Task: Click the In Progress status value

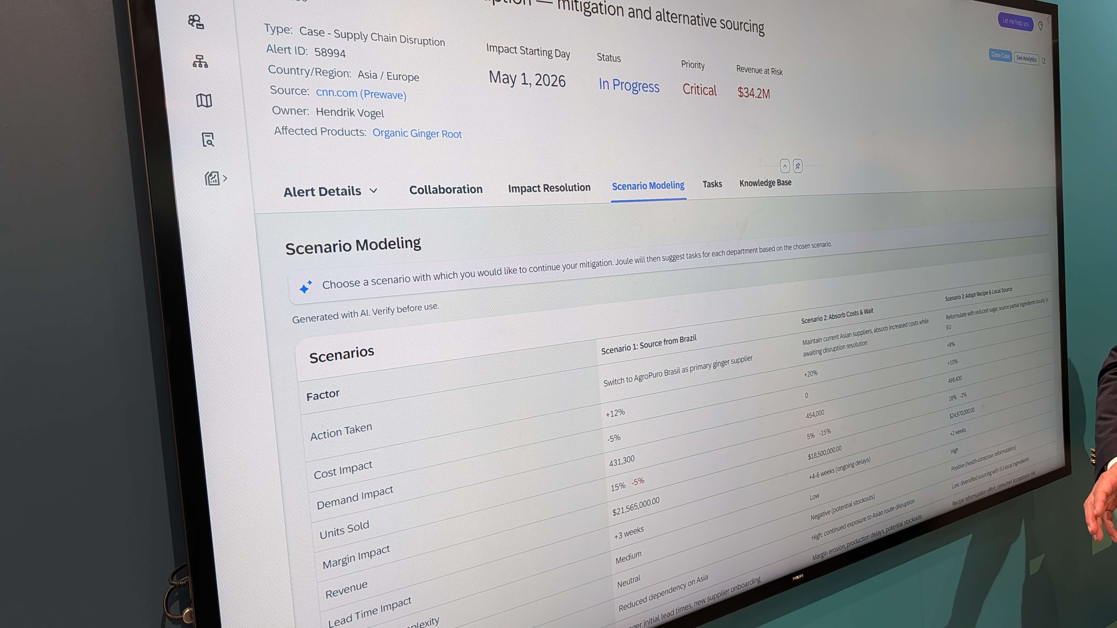Action: (629, 85)
